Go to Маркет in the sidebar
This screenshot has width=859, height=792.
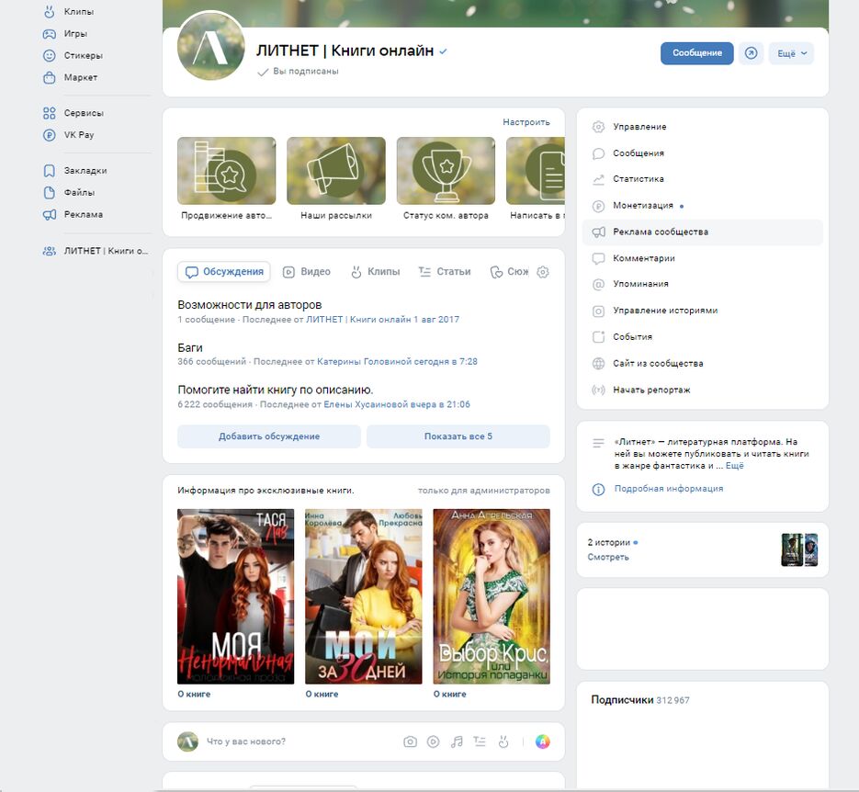(x=70, y=77)
